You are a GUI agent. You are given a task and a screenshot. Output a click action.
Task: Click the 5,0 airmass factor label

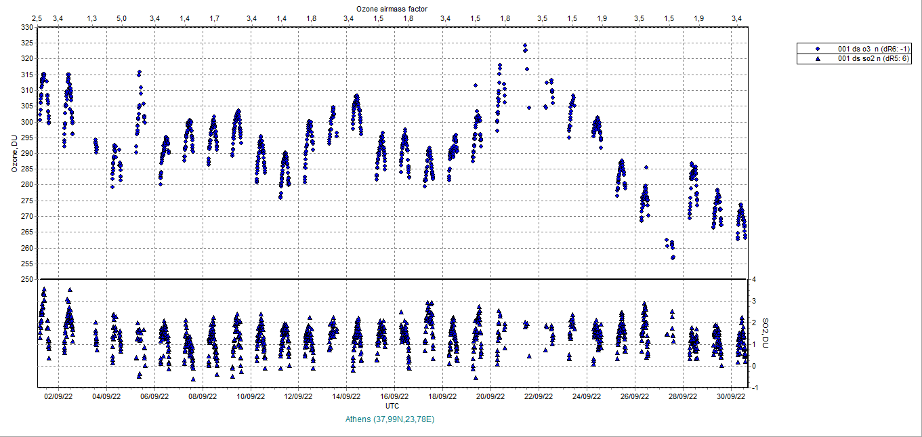point(121,18)
